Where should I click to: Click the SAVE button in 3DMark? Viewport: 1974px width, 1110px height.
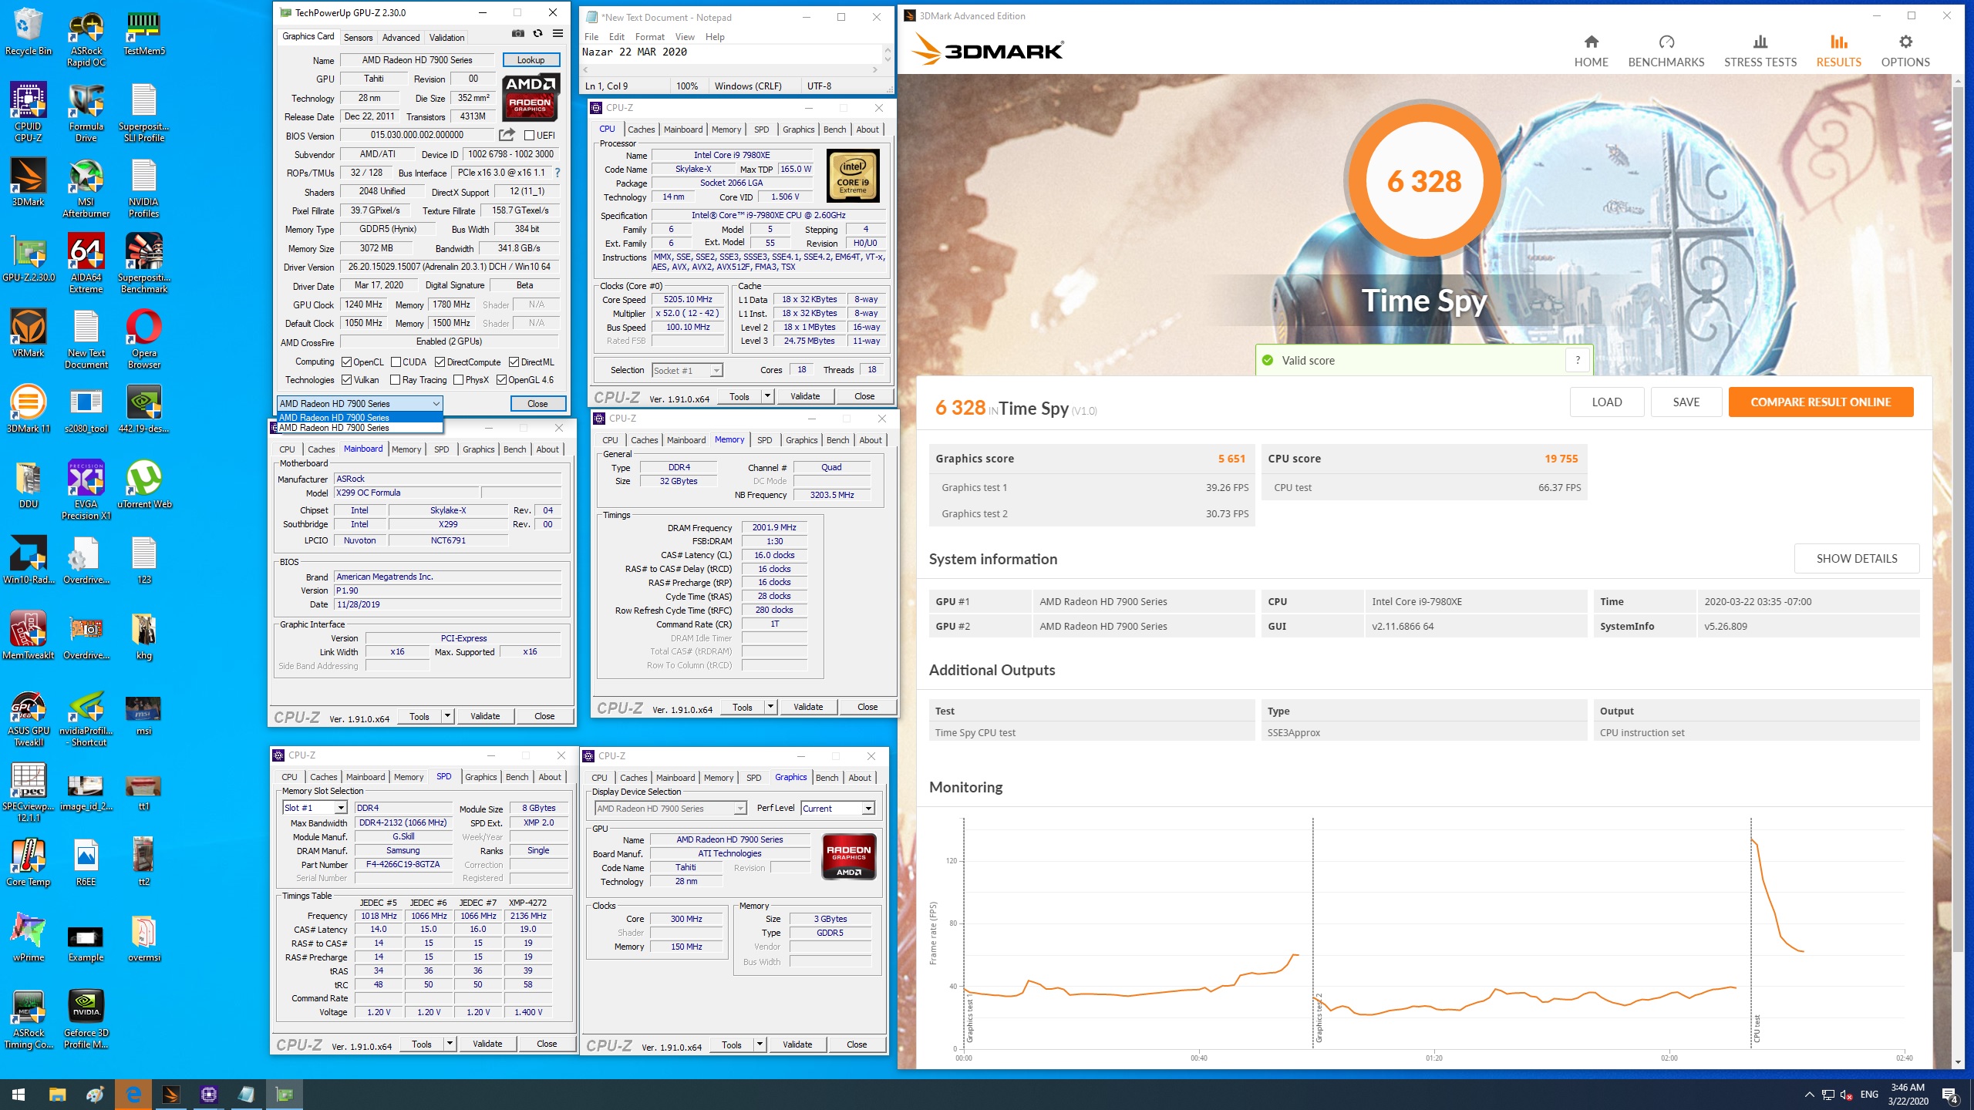point(1686,402)
